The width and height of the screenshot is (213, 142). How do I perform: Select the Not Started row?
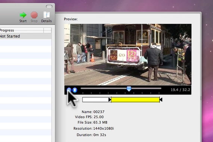click(x=26, y=36)
